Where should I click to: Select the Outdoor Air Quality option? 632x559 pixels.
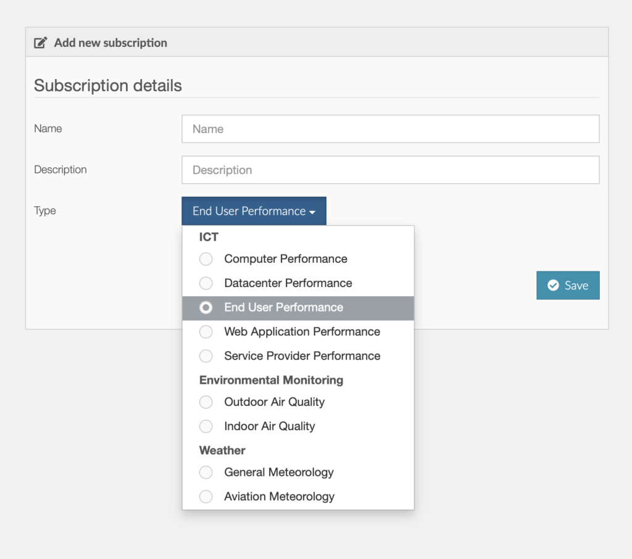tap(298, 402)
